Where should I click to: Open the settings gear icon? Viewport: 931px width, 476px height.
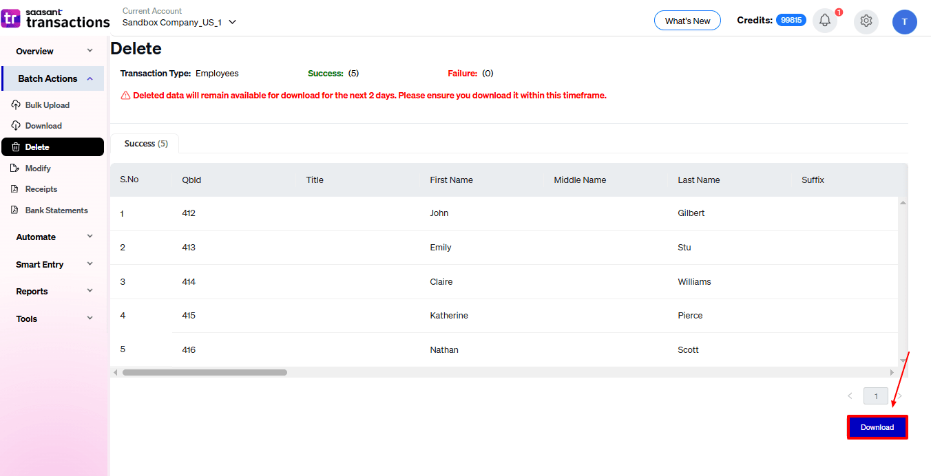click(866, 21)
